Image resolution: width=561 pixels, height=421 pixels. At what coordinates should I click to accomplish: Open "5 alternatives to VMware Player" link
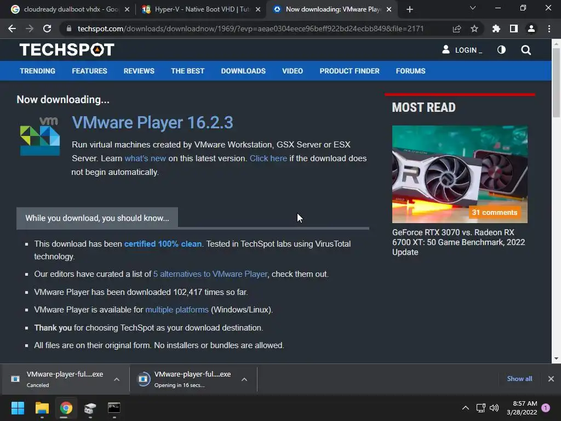[210, 274]
